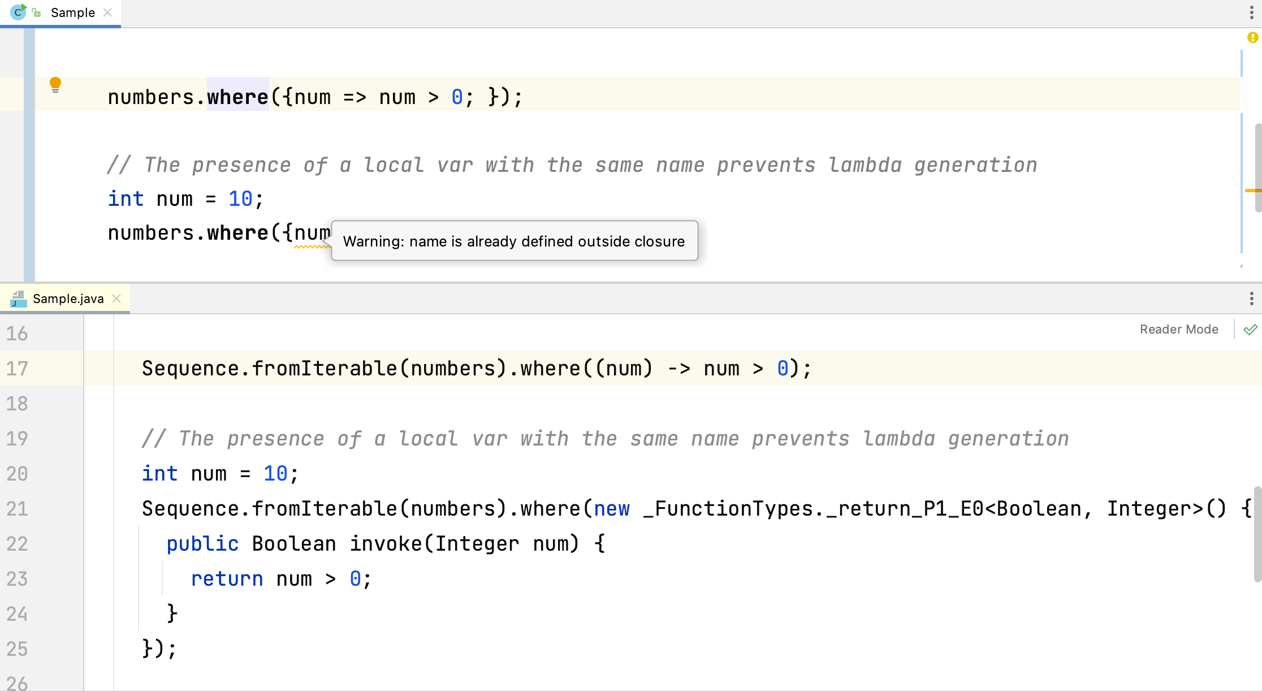Viewport: 1262px width, 692px height.
Task: Close the Sample tab
Action: (x=107, y=12)
